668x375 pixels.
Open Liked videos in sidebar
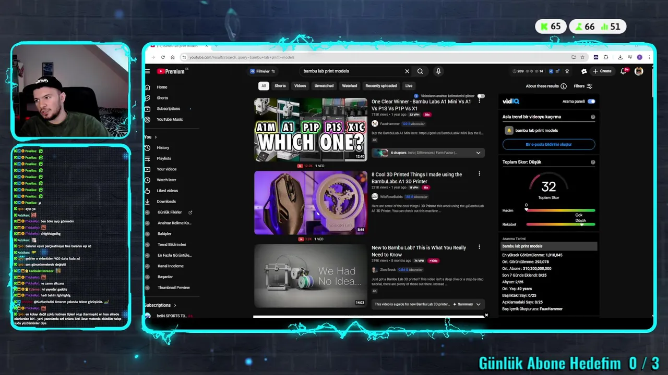tap(167, 191)
